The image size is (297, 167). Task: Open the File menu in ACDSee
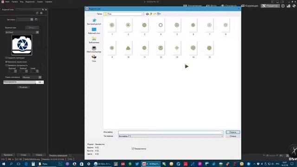click(x=7, y=2)
